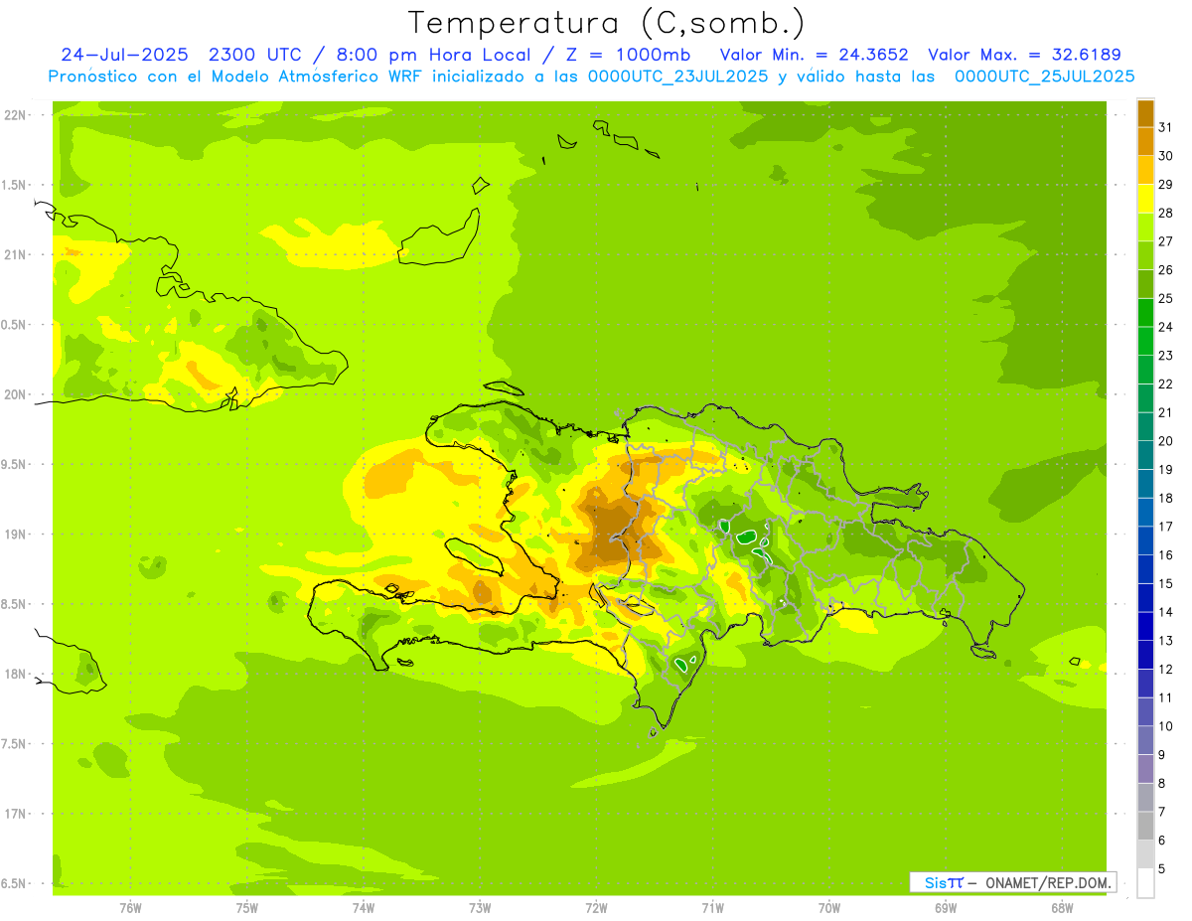Click the '18N' latitude axis label
The image size is (1192, 921).
15,675
